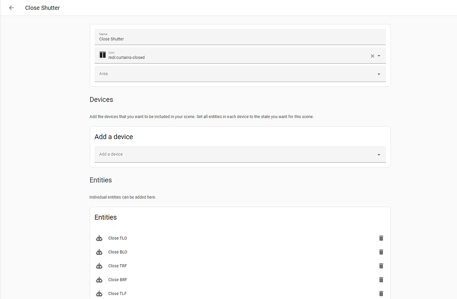Screen dimensions: 457x299
Task: Click the robot icon beside Close BLO
Action: coord(99,252)
